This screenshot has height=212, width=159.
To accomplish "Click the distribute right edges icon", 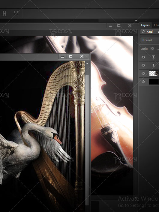I will coord(4,13).
